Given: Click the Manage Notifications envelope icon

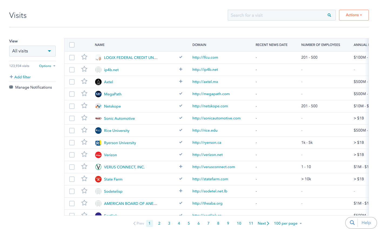Looking at the screenshot, I should click(x=11, y=87).
